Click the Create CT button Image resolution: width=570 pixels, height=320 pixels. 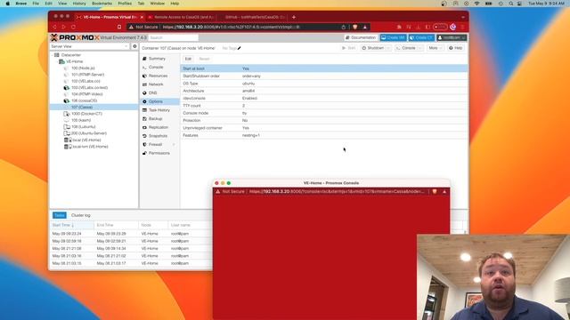tap(421, 37)
